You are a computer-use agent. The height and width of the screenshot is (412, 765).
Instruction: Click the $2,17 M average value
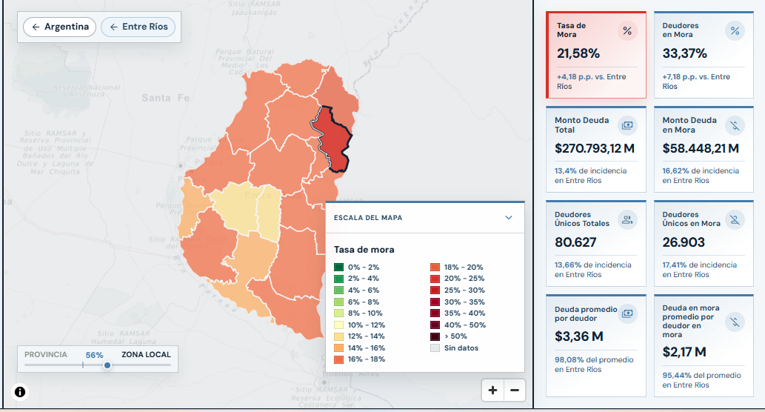684,352
